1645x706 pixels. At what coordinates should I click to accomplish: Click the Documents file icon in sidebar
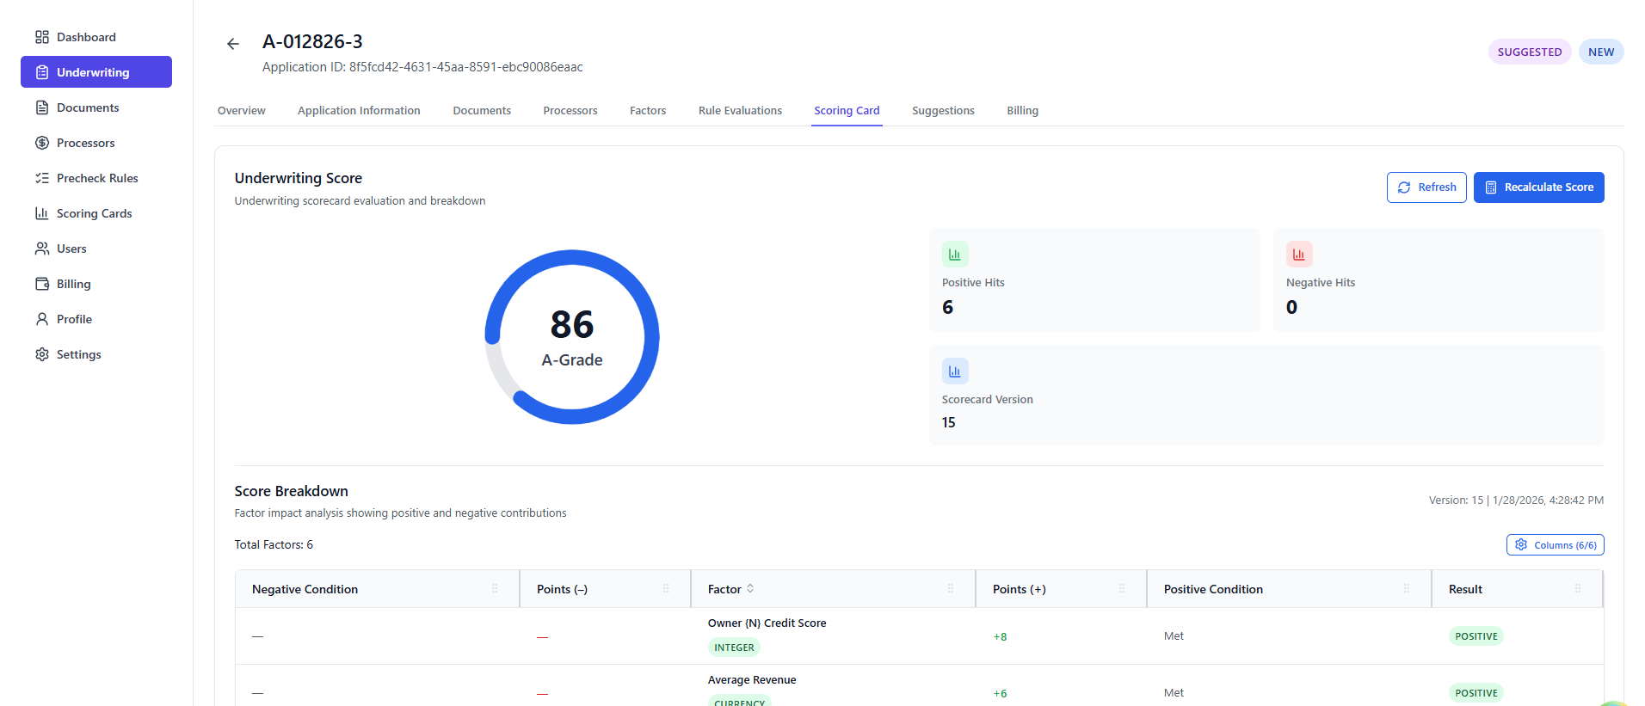(x=41, y=107)
